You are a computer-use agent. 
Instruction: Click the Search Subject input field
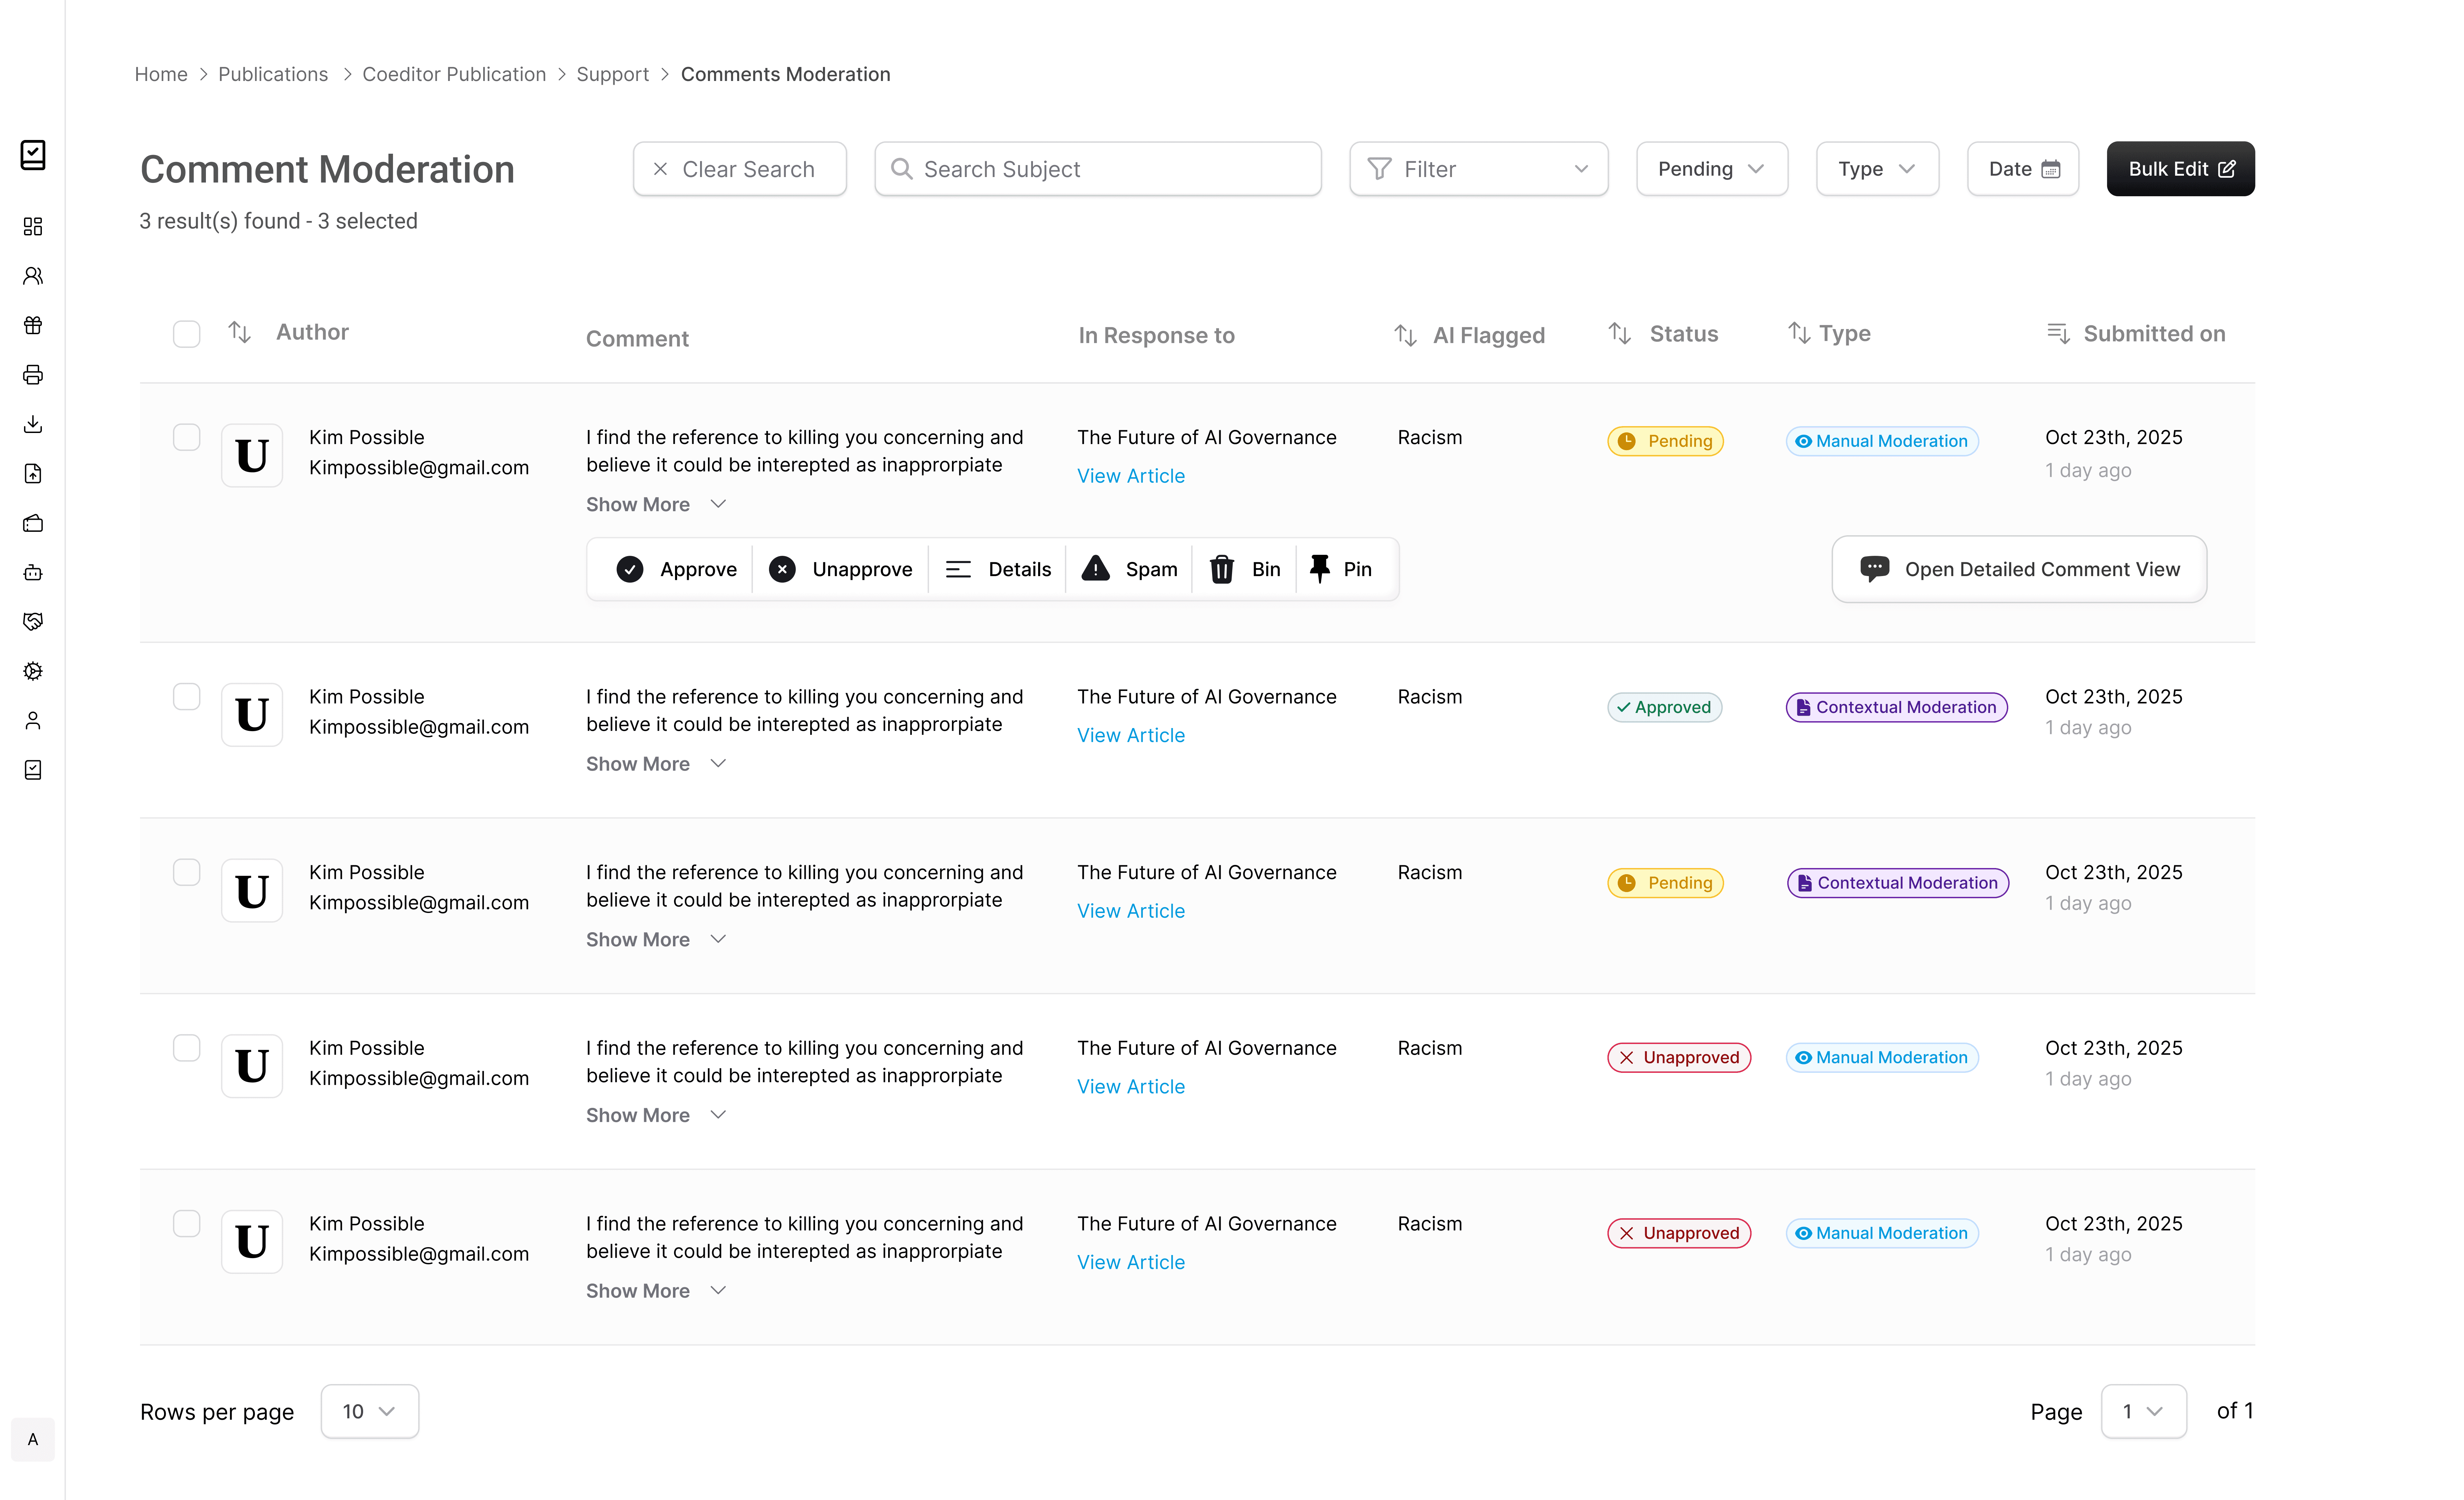pyautogui.click(x=1098, y=169)
